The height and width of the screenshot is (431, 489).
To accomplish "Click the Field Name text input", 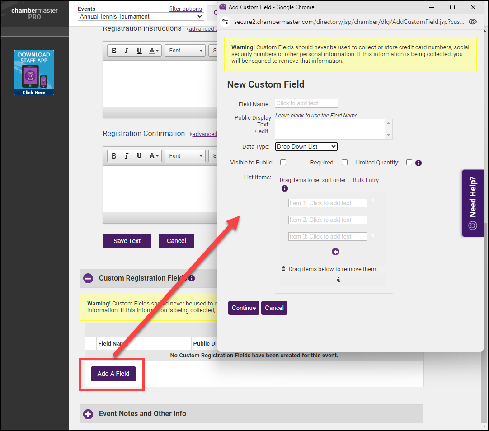I will click(306, 103).
